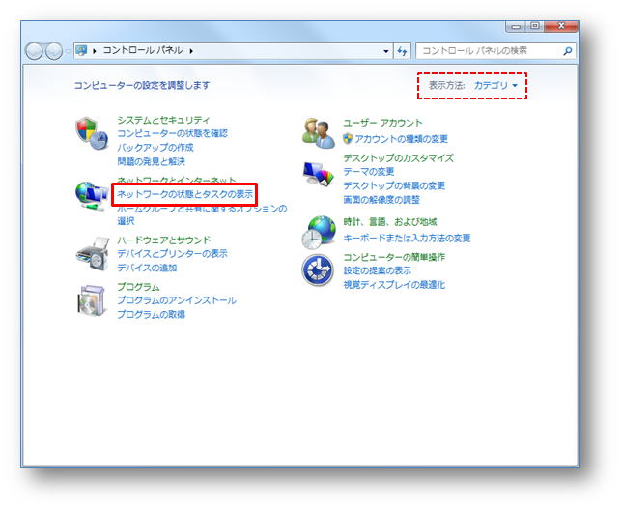
Task: Click the refresh arrows button by address bar
Action: (x=402, y=51)
